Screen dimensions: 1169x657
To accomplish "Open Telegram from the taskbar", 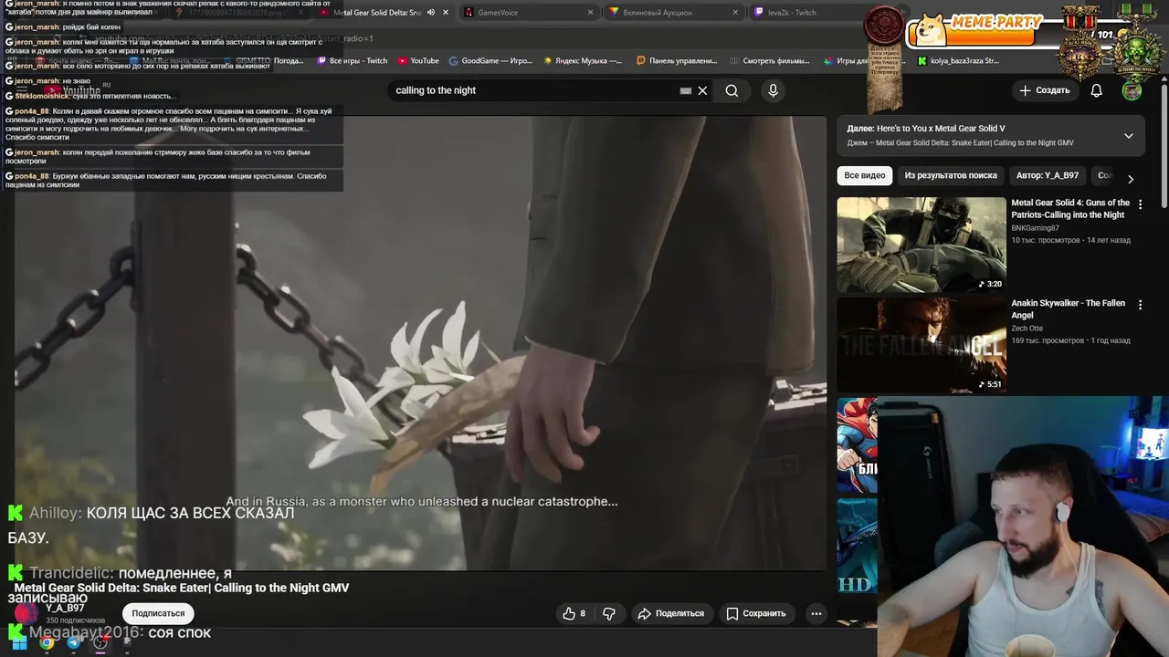I will point(74,642).
